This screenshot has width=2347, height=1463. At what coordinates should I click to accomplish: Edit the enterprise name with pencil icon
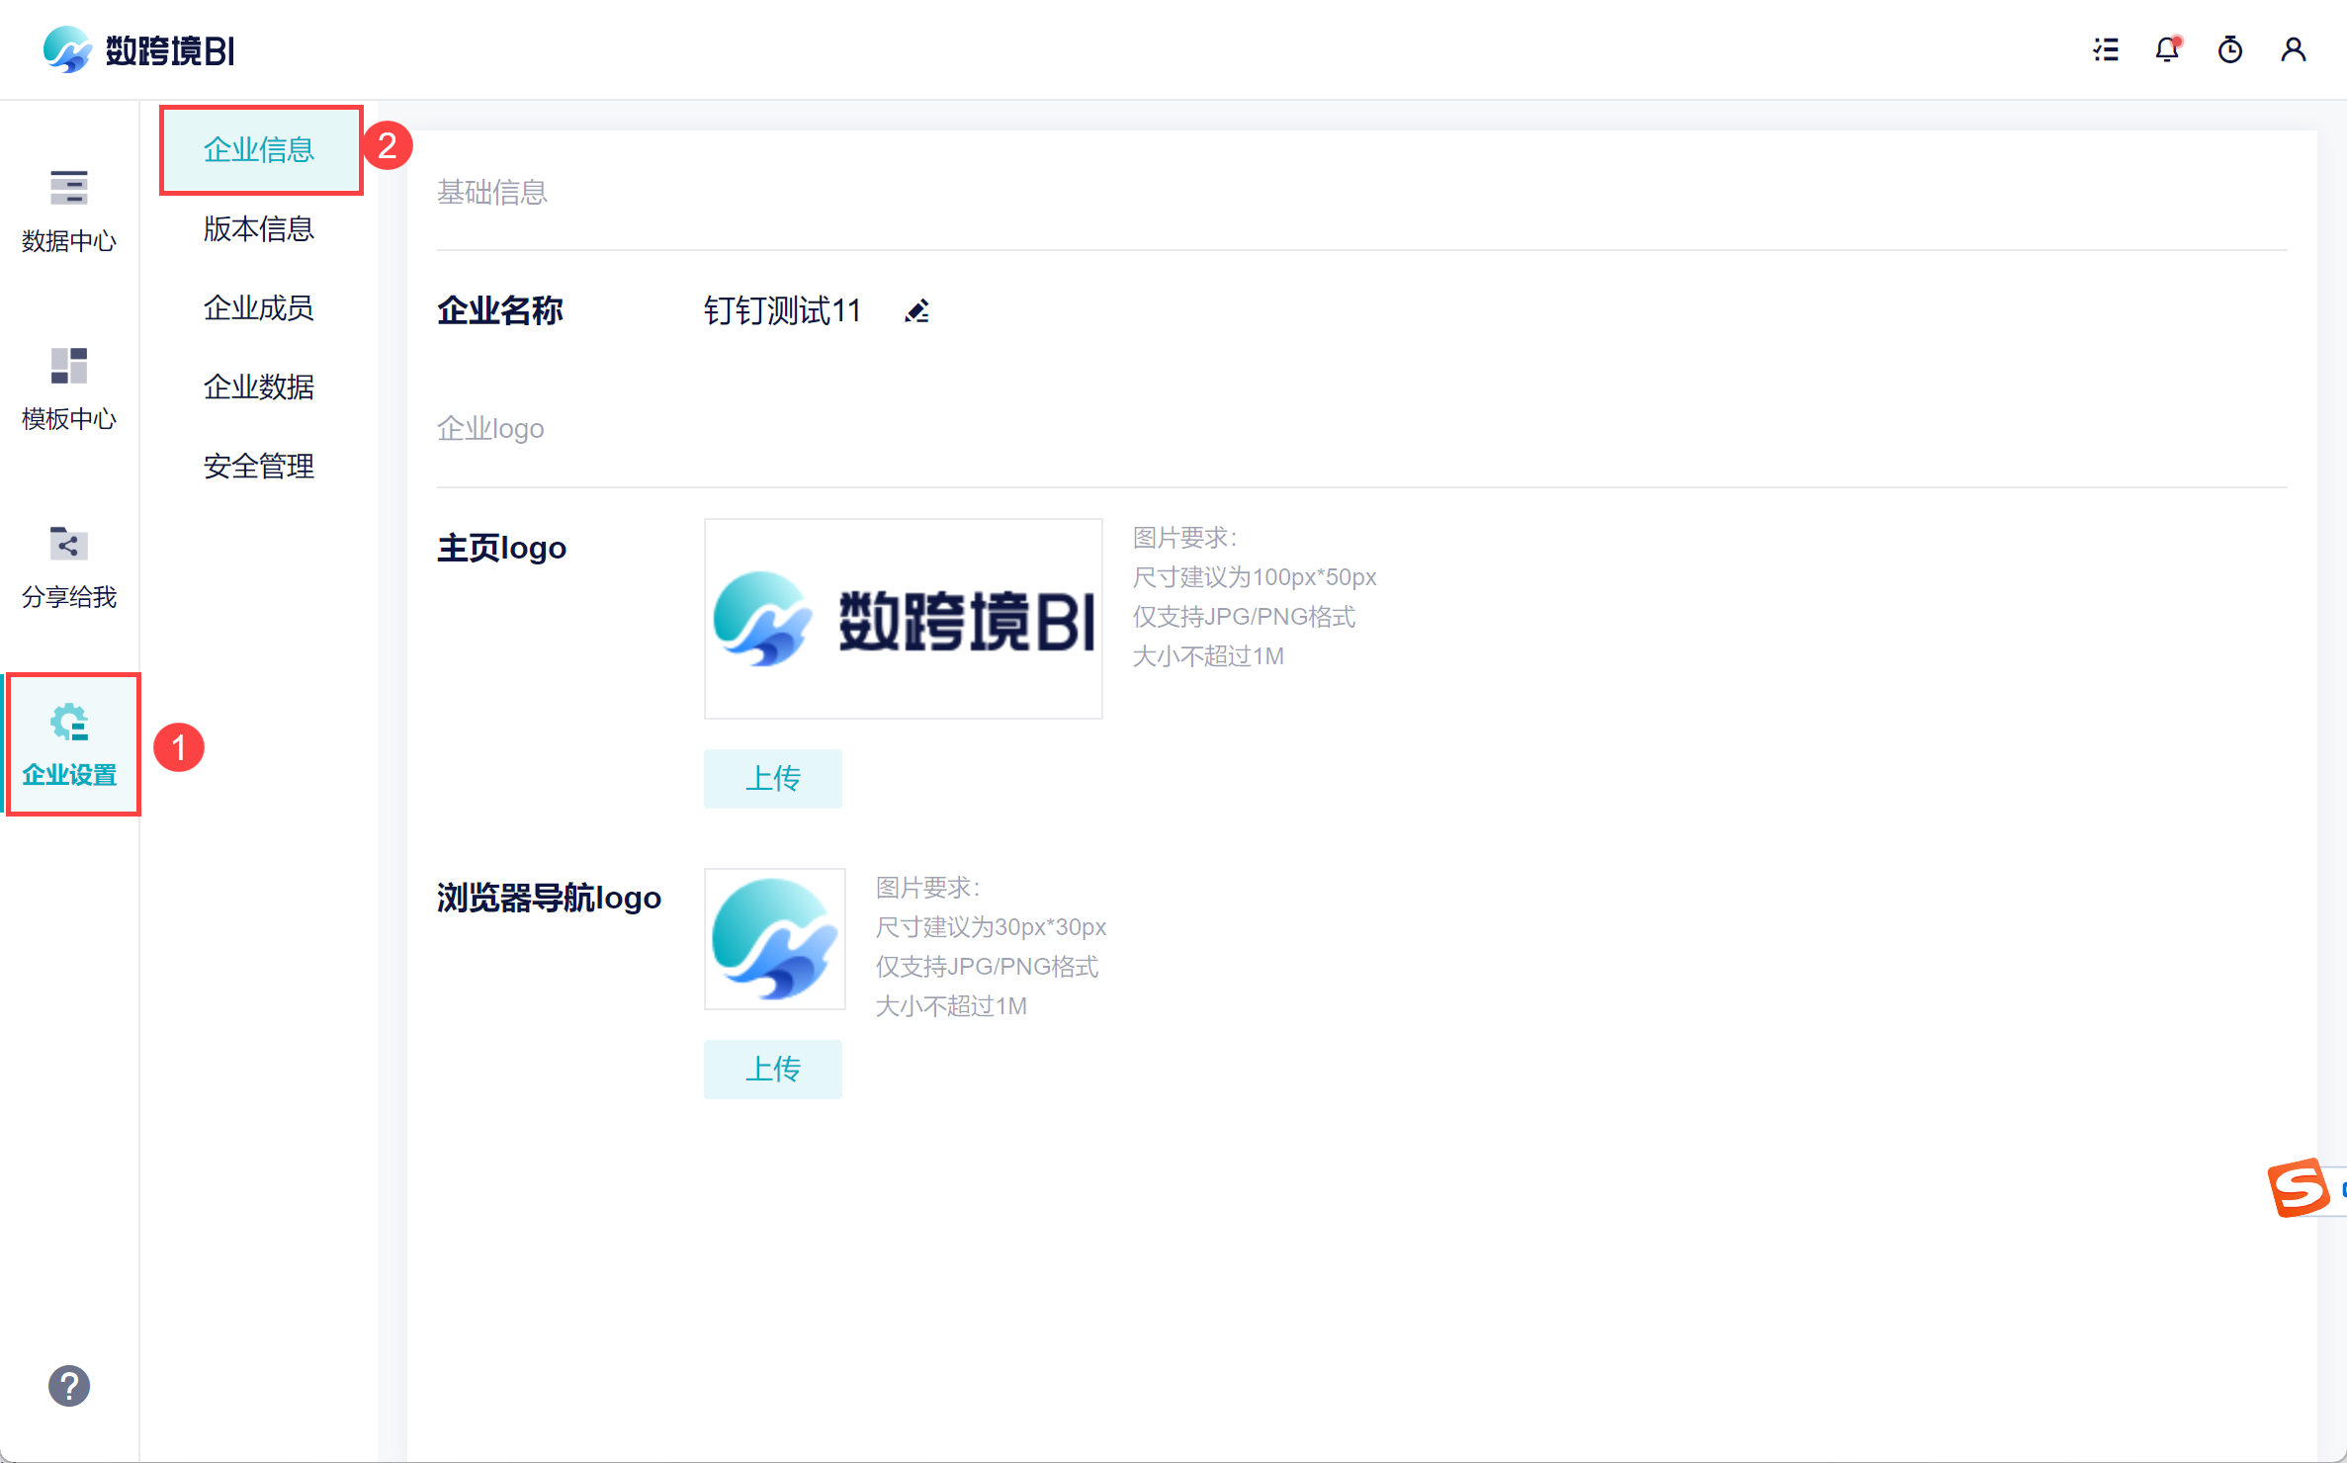[917, 311]
